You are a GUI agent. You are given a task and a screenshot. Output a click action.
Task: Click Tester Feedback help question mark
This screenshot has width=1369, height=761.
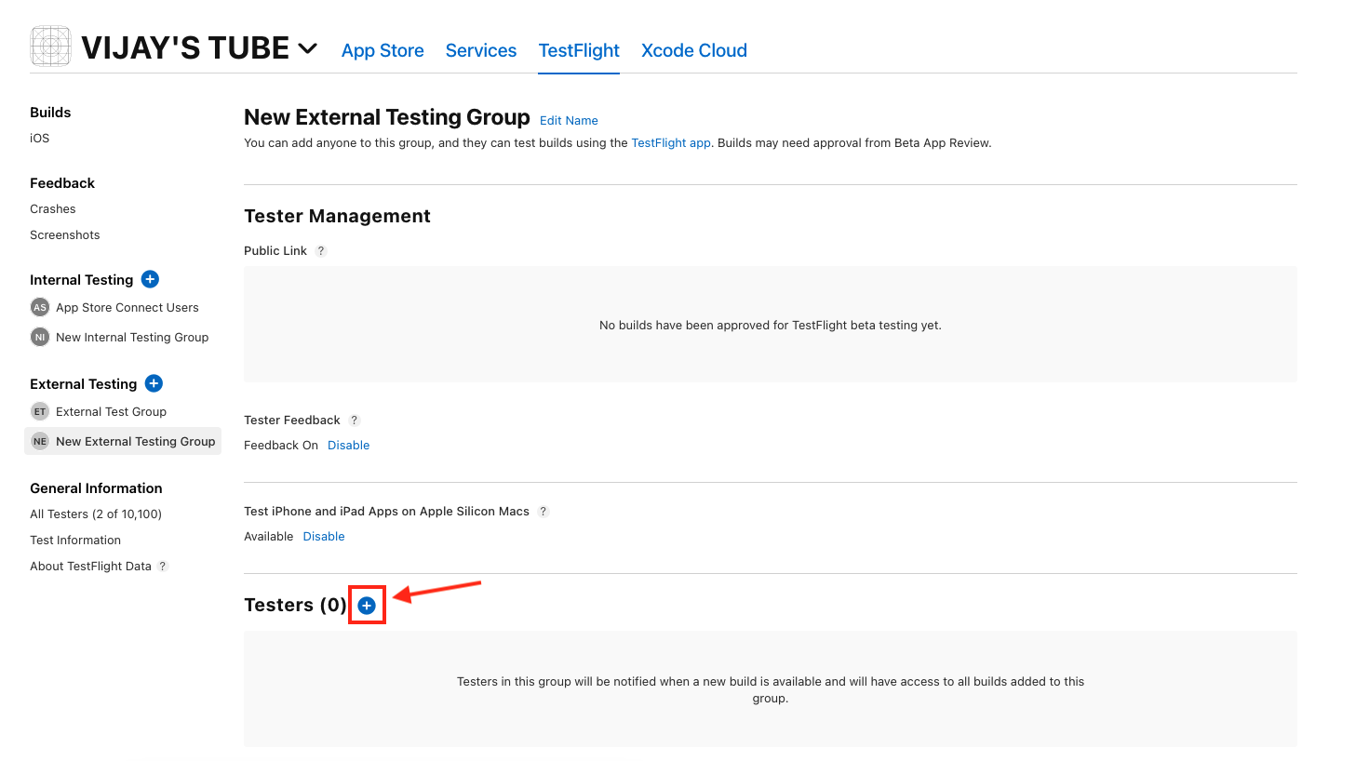pyautogui.click(x=355, y=421)
